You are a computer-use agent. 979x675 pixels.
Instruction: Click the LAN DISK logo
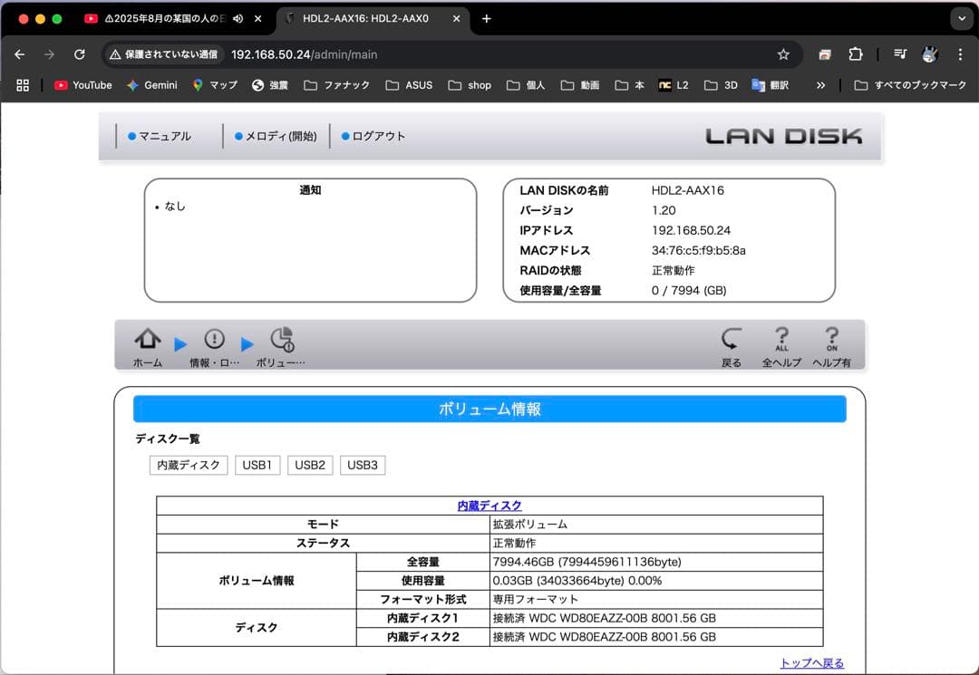coord(787,136)
